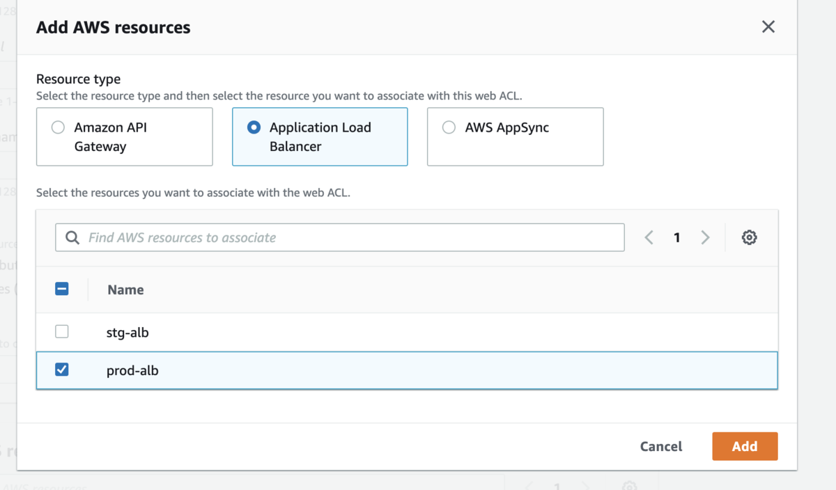The image size is (836, 490).
Task: Select the stg-alb row name
Action: coord(127,333)
